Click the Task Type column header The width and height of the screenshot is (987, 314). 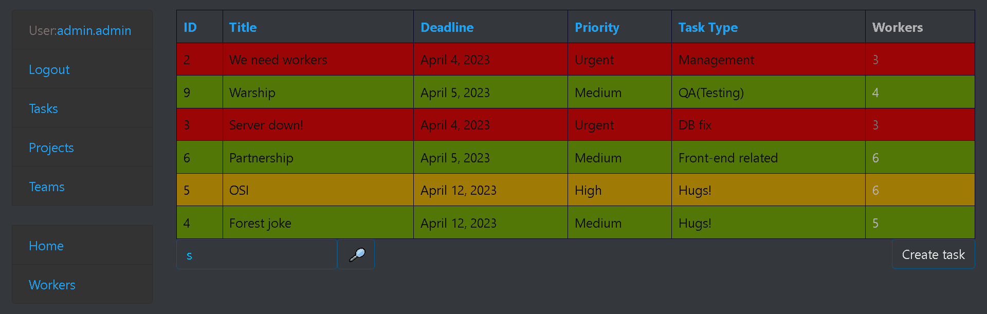[707, 27]
